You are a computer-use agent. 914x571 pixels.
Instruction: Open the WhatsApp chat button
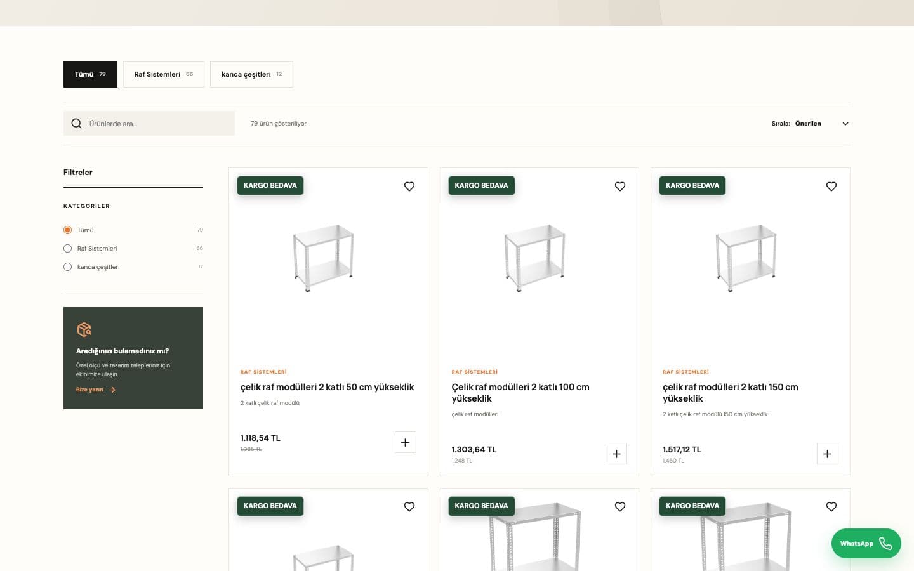866,543
